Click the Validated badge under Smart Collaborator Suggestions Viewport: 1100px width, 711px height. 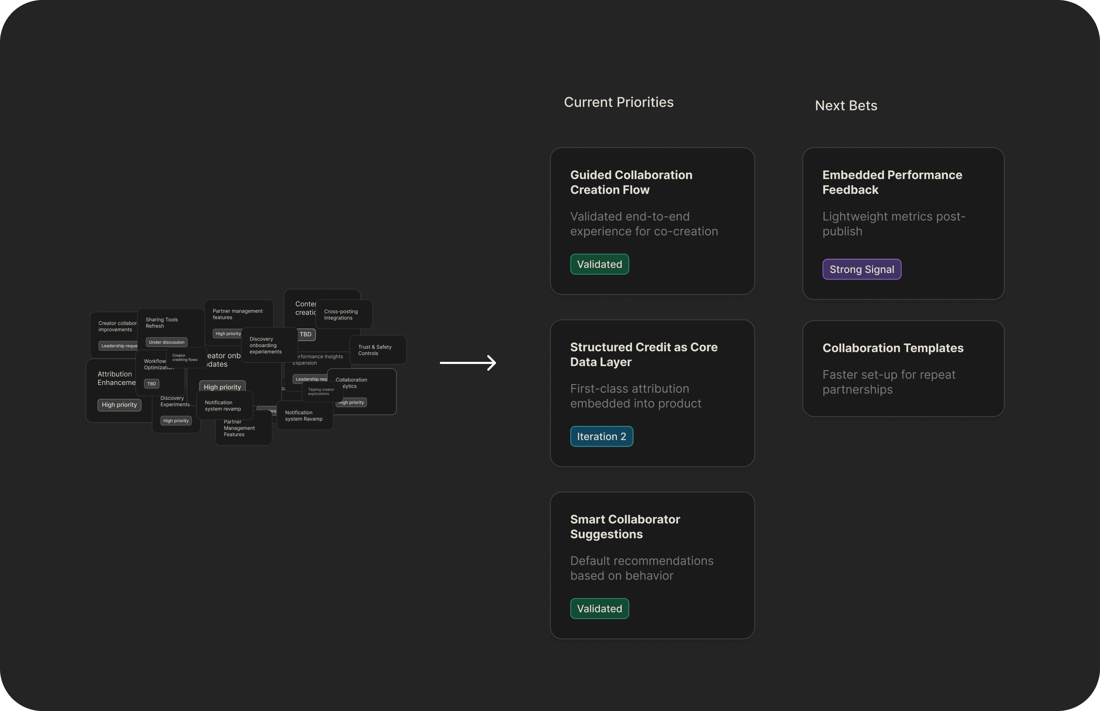599,609
